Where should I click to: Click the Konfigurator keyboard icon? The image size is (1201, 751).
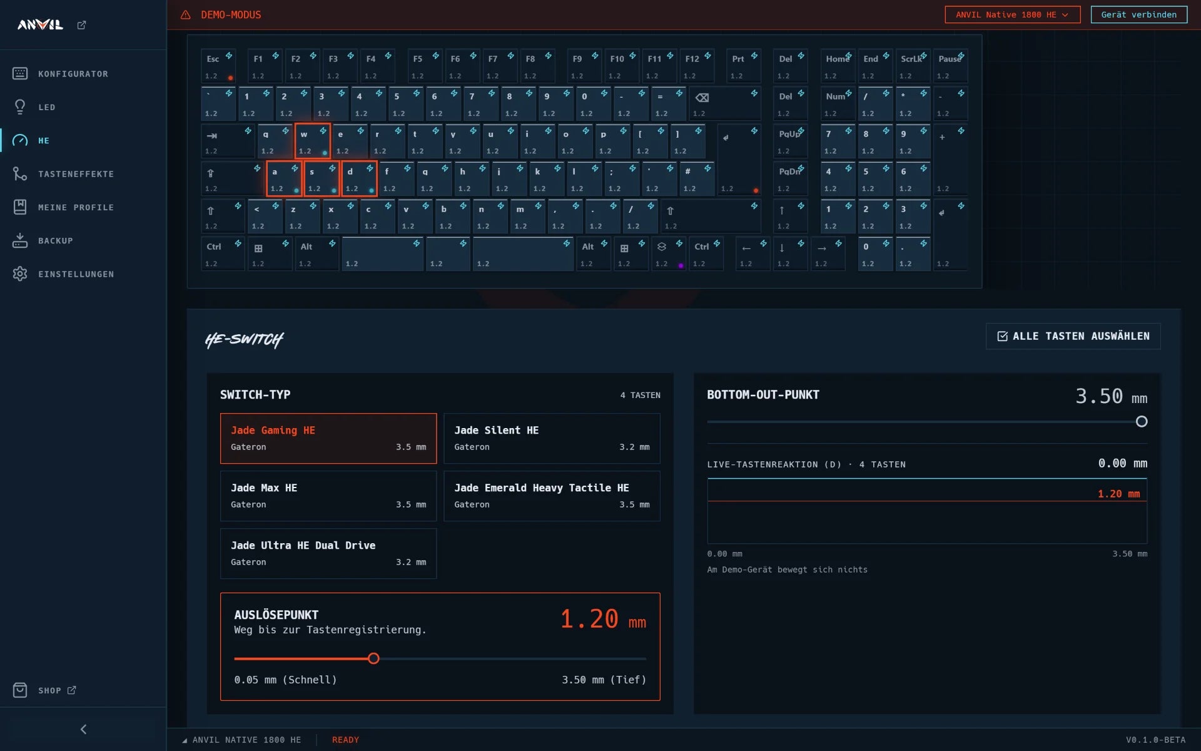pos(20,74)
